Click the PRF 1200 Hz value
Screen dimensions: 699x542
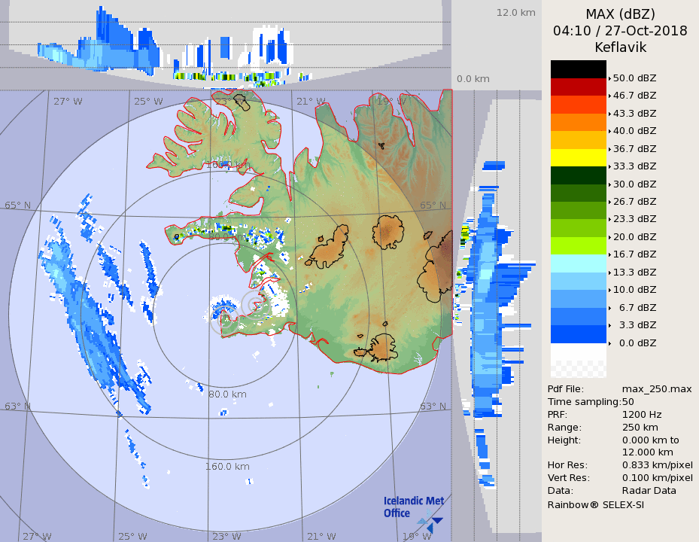[x=642, y=414]
